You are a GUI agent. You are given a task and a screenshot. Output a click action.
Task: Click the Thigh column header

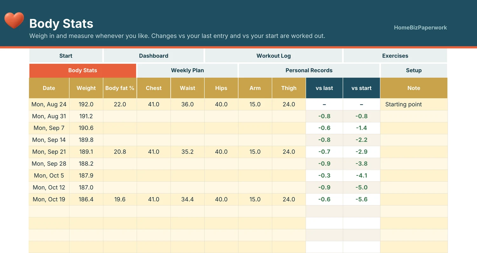coord(289,88)
